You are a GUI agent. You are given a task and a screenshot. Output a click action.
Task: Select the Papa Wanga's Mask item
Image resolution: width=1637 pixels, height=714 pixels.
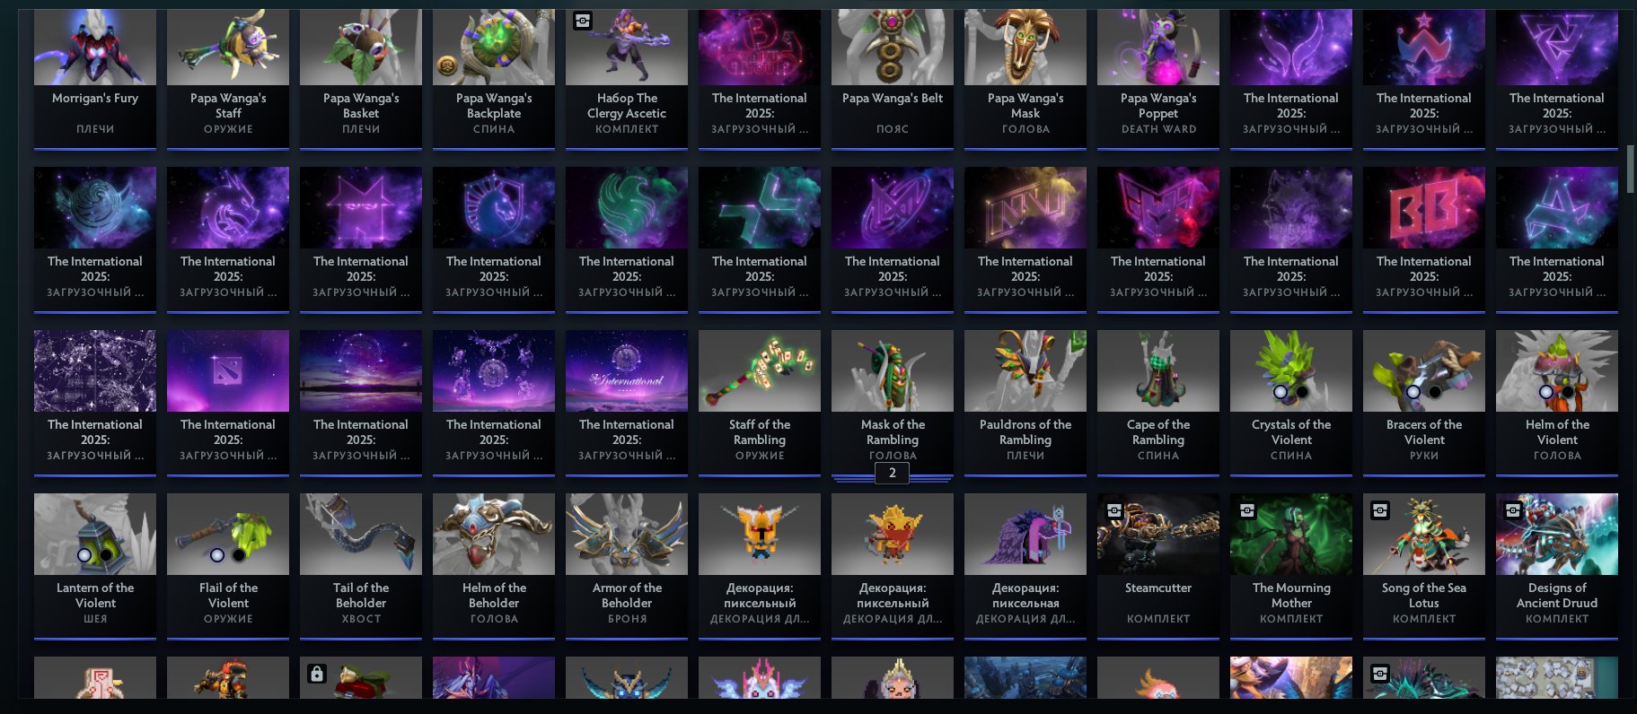tap(1025, 78)
